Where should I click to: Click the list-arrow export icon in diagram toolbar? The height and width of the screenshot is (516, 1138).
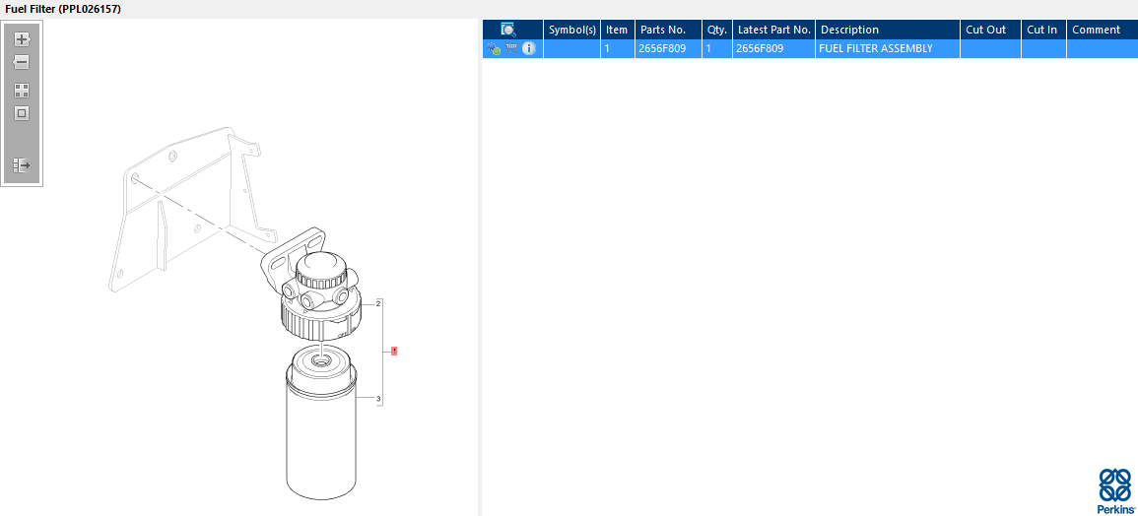(22, 166)
